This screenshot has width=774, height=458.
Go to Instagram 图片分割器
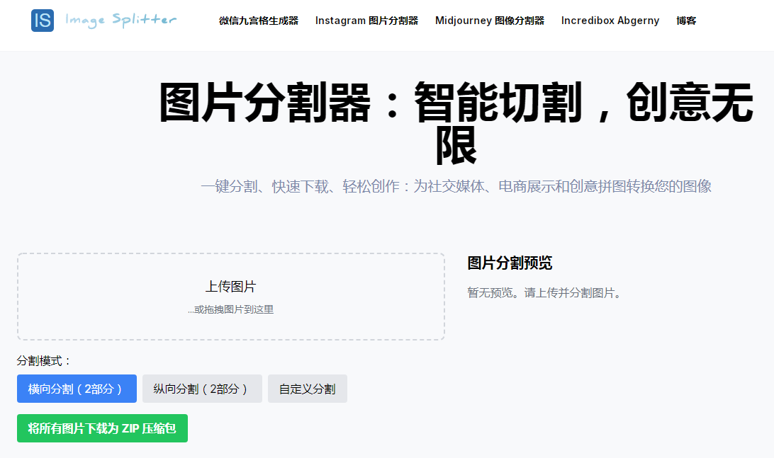click(x=366, y=21)
